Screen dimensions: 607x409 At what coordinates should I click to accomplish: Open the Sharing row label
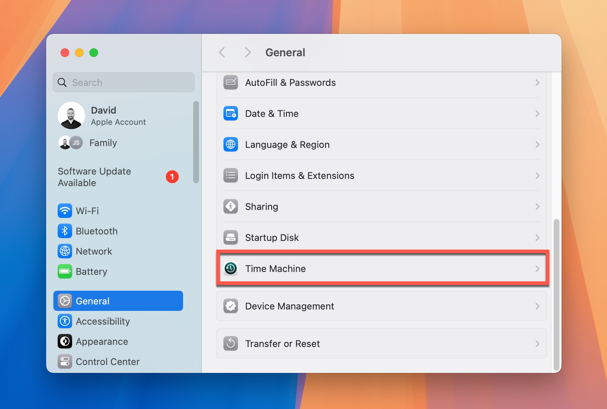262,207
